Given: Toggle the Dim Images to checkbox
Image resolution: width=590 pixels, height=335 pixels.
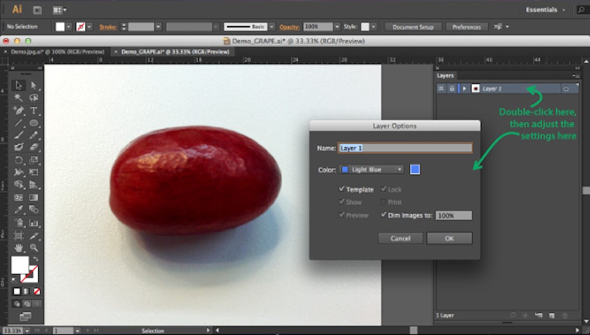Looking at the screenshot, I should (383, 215).
